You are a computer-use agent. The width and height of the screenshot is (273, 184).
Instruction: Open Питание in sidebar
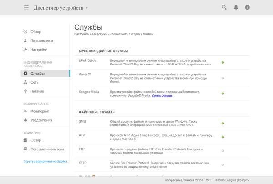point(37,91)
